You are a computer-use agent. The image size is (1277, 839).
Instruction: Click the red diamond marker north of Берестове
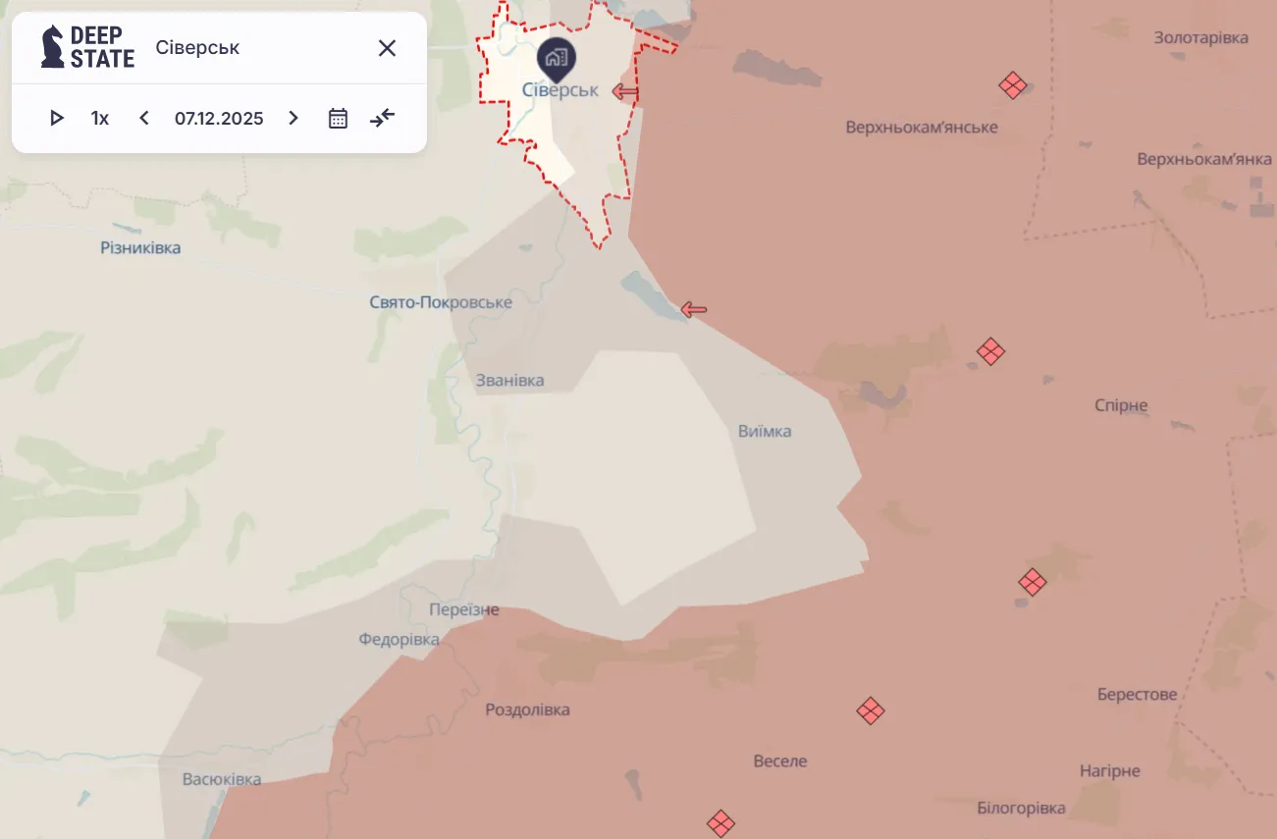[x=1032, y=582]
